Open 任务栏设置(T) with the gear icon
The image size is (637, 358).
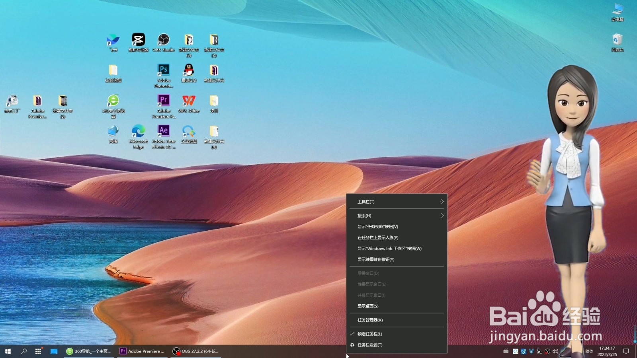(397, 345)
